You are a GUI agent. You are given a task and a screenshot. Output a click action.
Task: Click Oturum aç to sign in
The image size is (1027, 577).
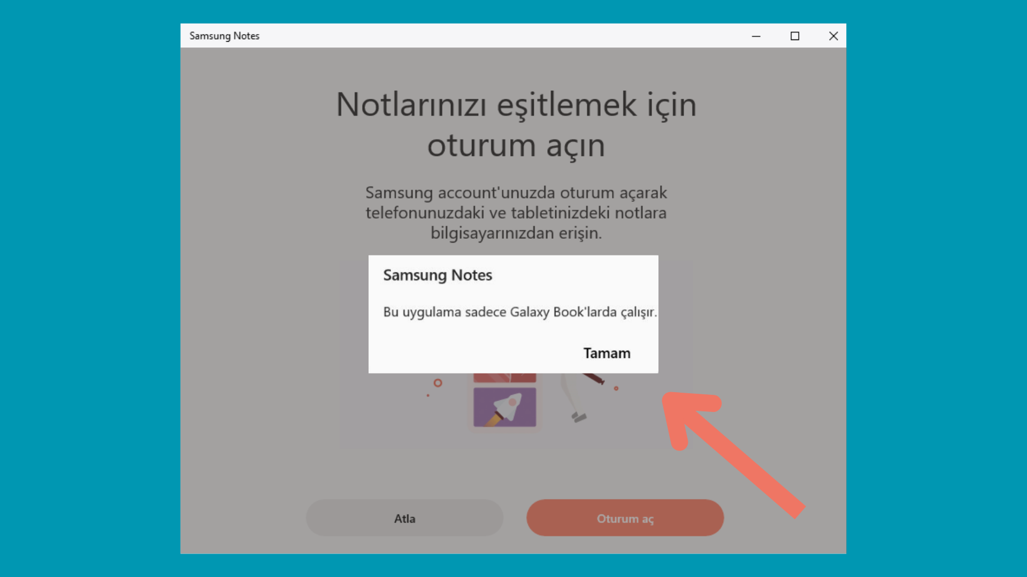(x=625, y=518)
